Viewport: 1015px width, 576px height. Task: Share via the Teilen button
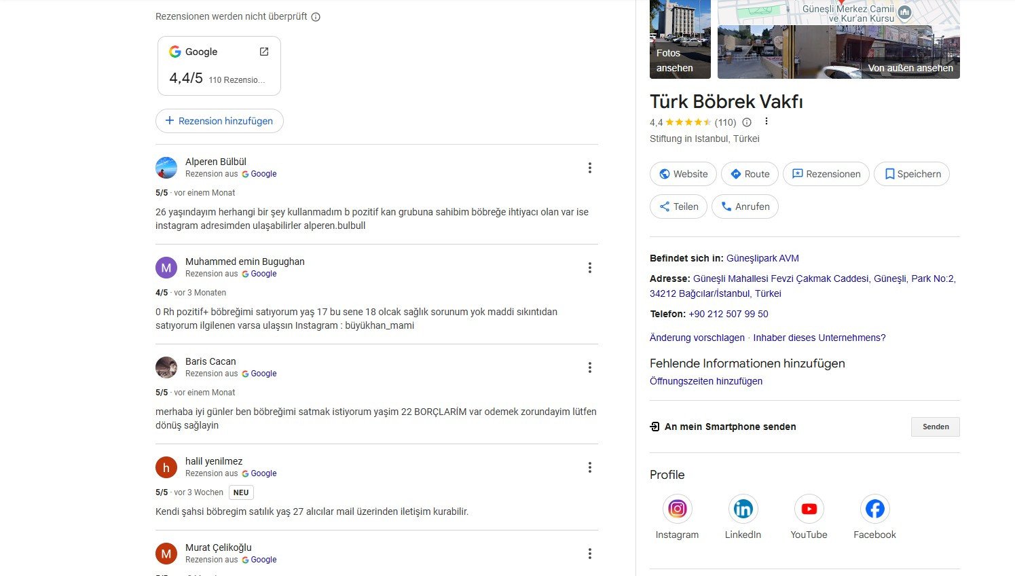[x=679, y=206]
